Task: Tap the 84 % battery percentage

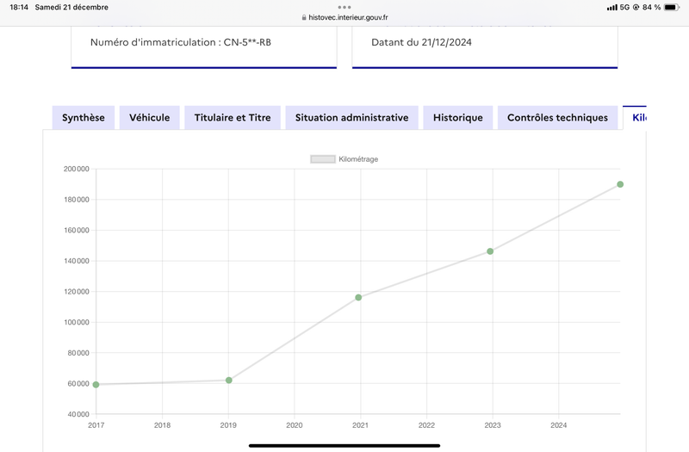Action: click(x=651, y=7)
